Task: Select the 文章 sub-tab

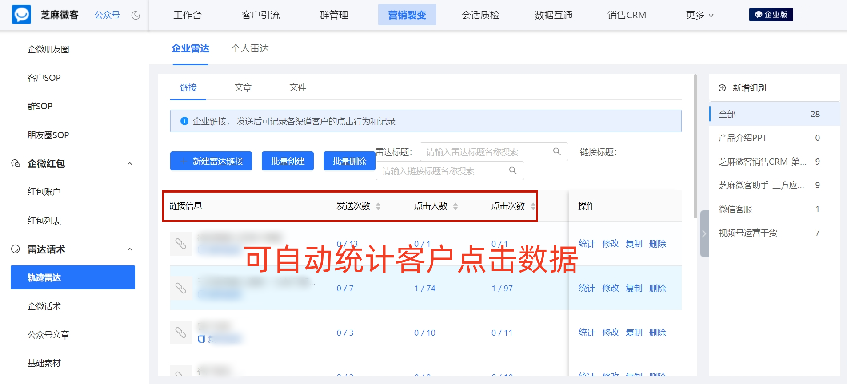Action: (x=243, y=87)
